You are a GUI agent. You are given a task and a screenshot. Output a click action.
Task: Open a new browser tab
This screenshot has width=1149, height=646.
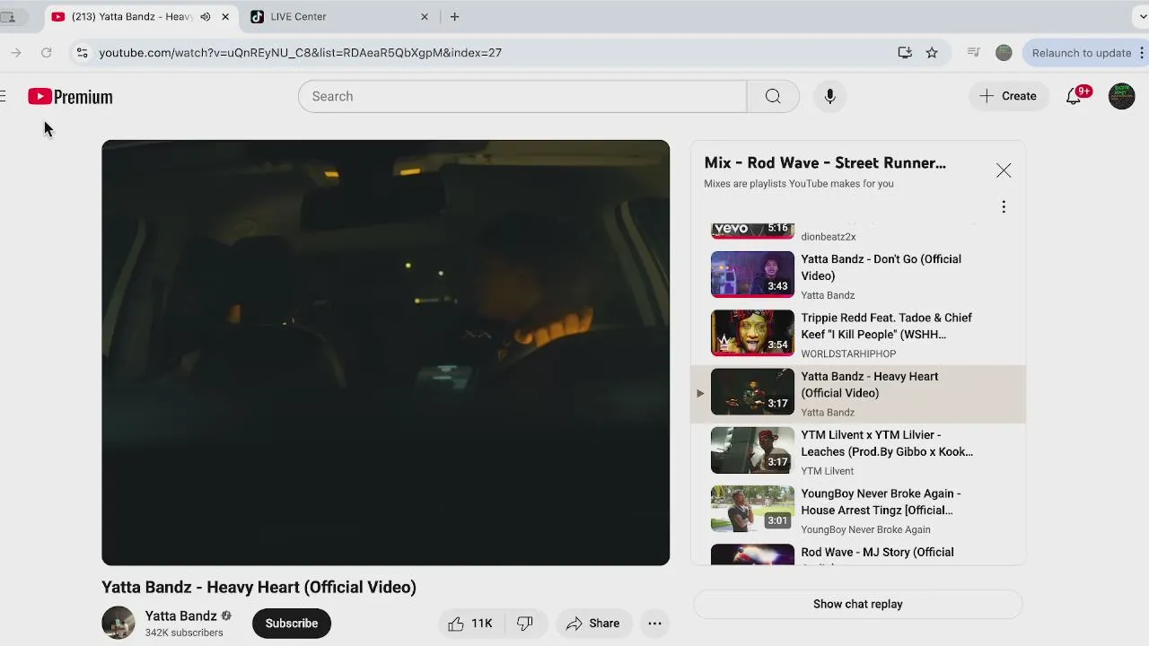454,17
